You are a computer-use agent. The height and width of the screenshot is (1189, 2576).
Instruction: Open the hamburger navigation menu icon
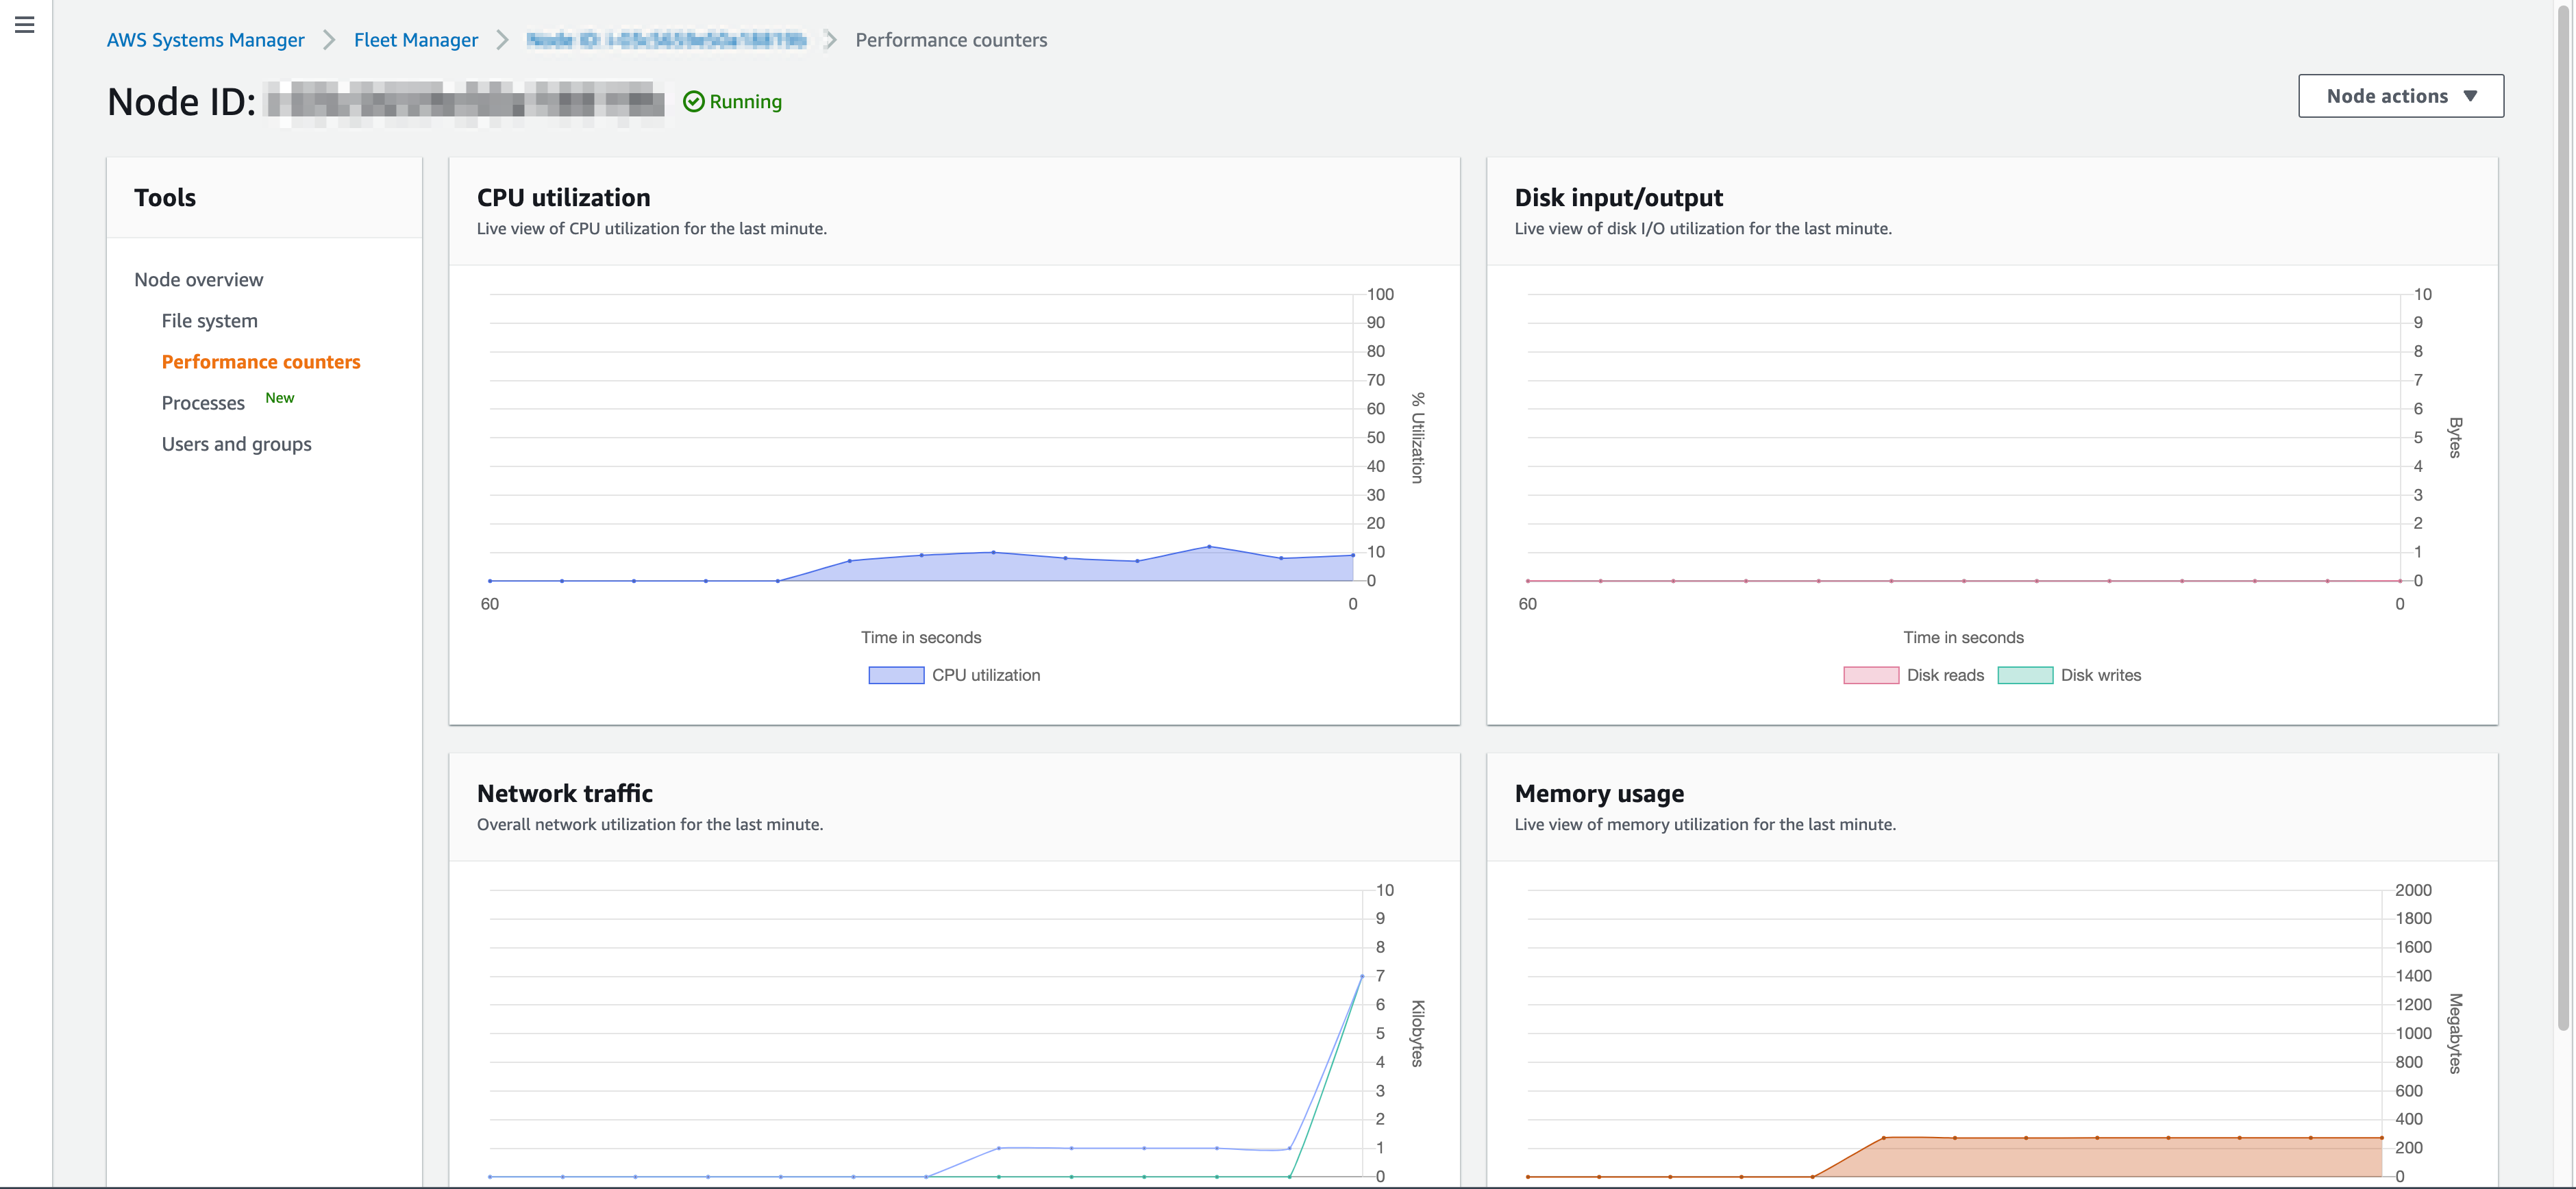[x=25, y=25]
